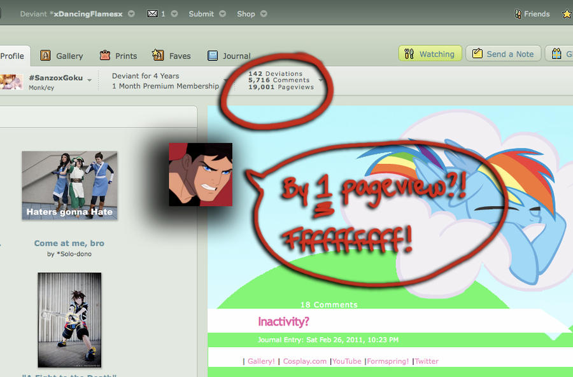
Task: Click the journal entry date text
Action: click(x=328, y=339)
